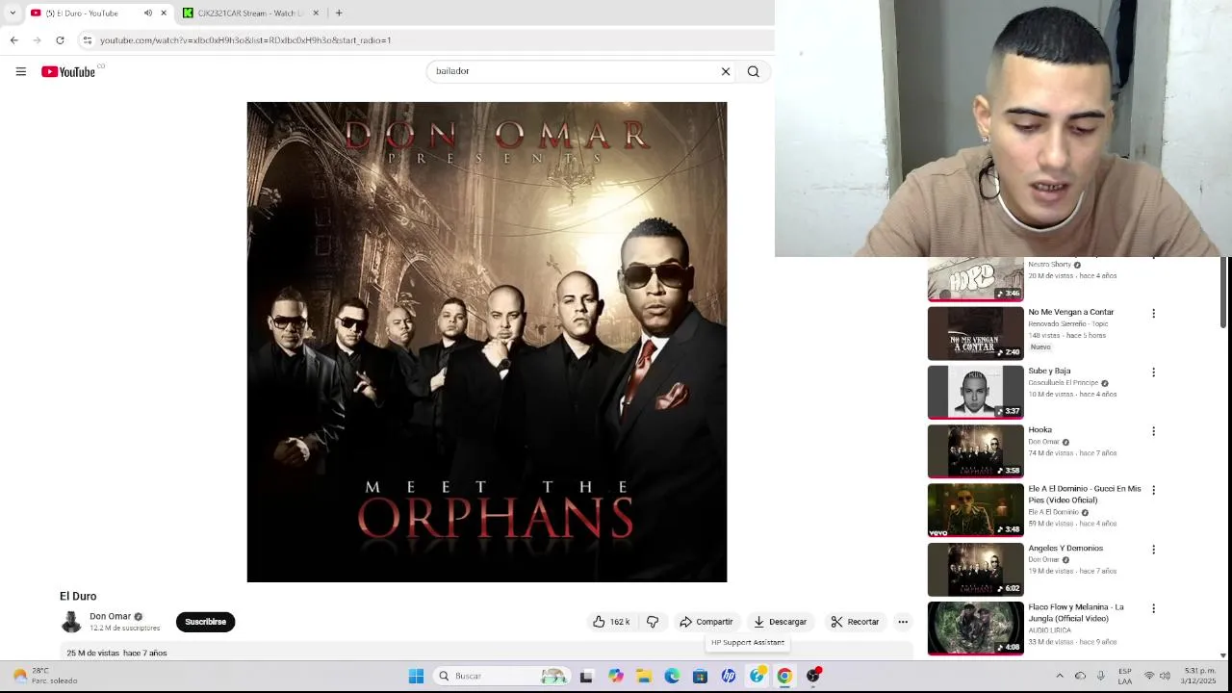Mute the YouTube tab audio icon
This screenshot has width=1232, height=693.
click(147, 13)
